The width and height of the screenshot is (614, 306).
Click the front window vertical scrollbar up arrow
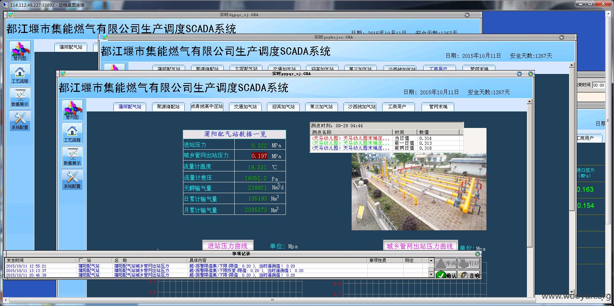tap(530, 102)
